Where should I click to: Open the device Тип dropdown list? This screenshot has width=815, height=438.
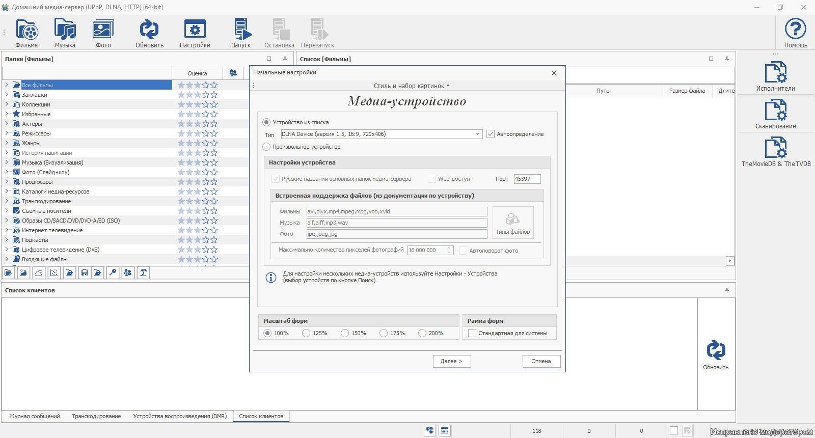pos(477,134)
